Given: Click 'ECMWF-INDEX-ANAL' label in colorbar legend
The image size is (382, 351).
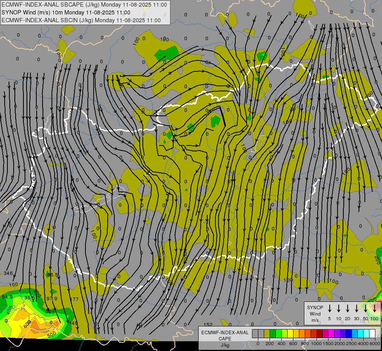Looking at the screenshot, I should [225, 333].
